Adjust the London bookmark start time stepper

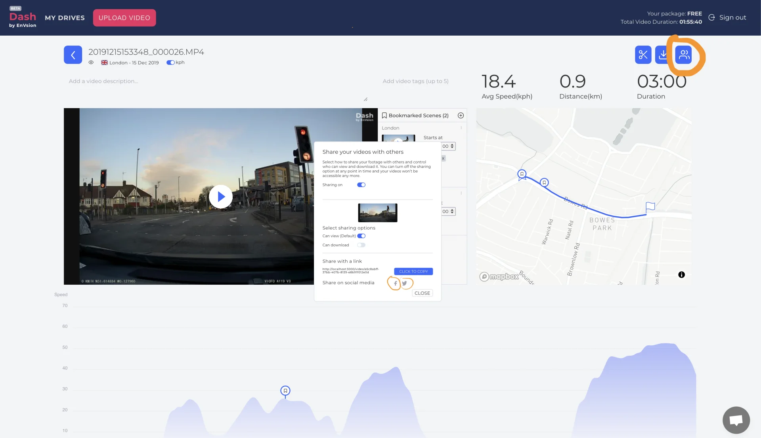[x=452, y=146]
